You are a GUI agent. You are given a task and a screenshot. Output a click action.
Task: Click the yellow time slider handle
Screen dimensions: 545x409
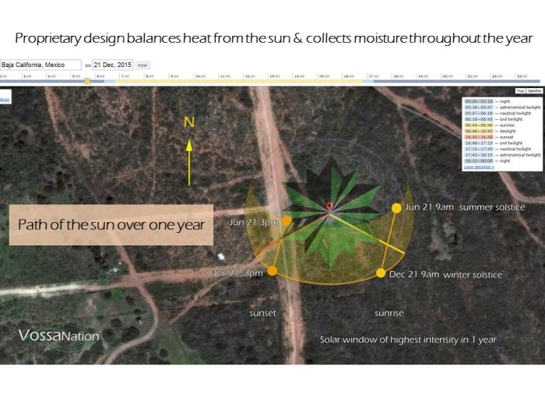87,80
